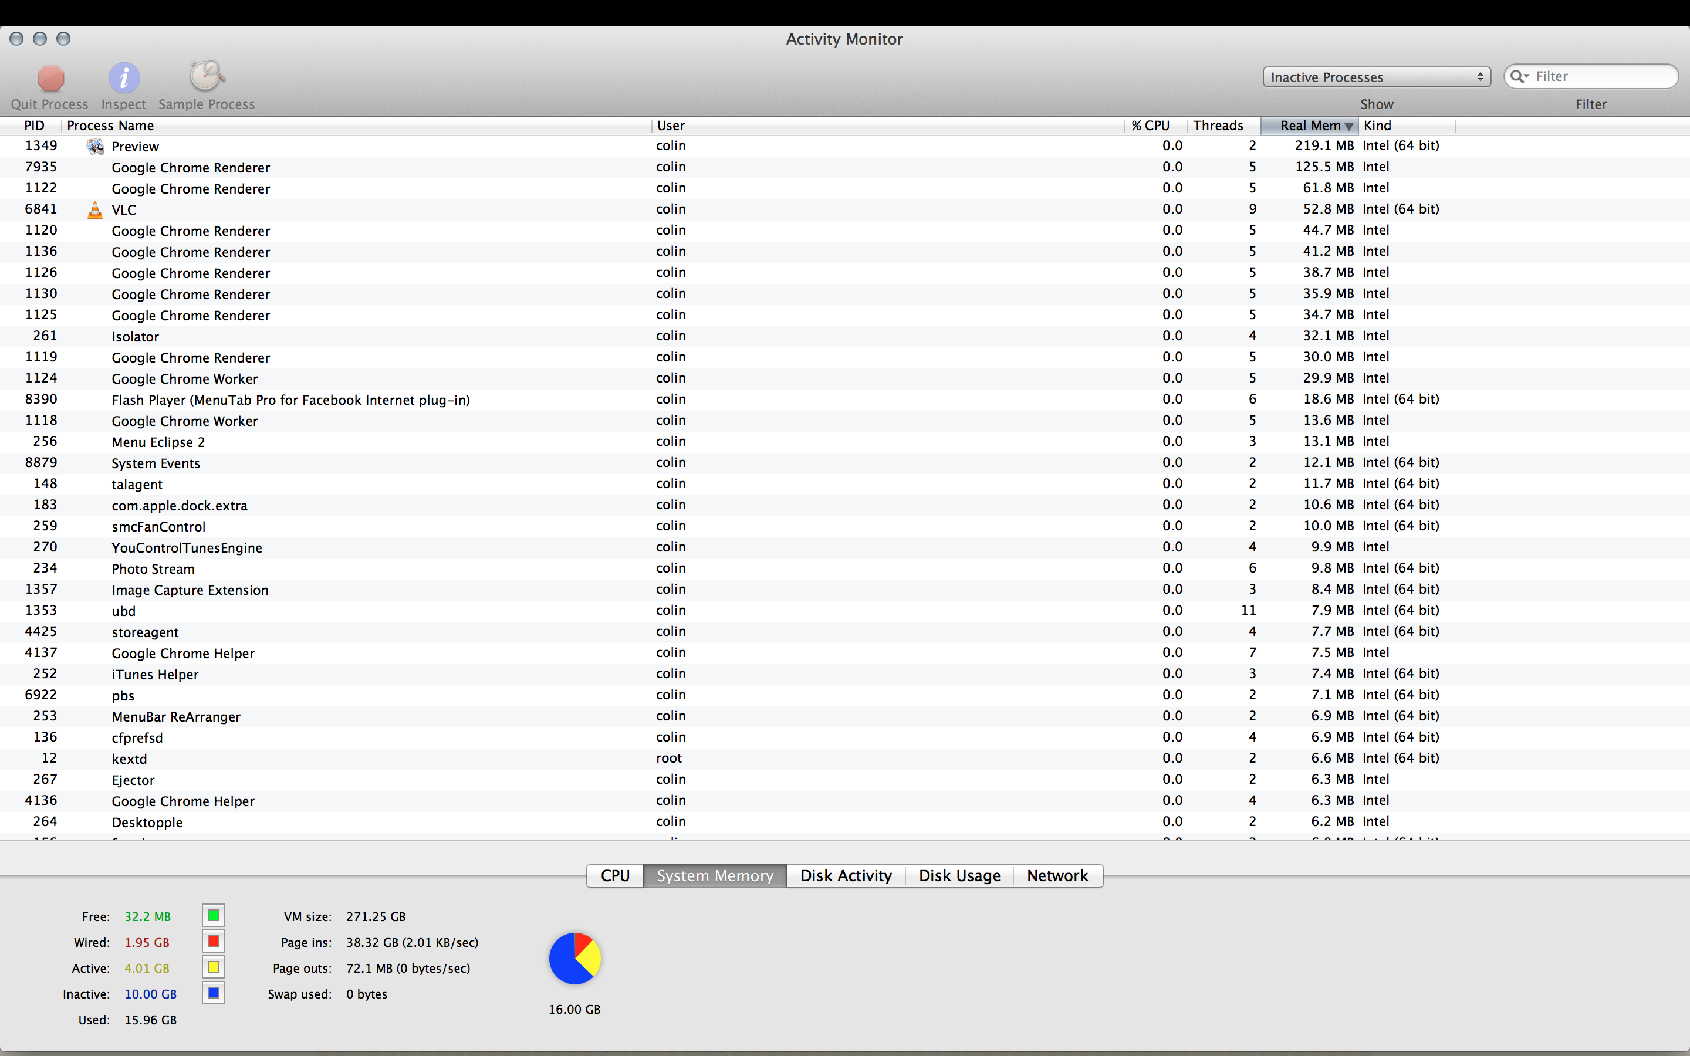Select the iTunes Helper process
Image resolution: width=1690 pixels, height=1056 pixels.
click(x=845, y=674)
